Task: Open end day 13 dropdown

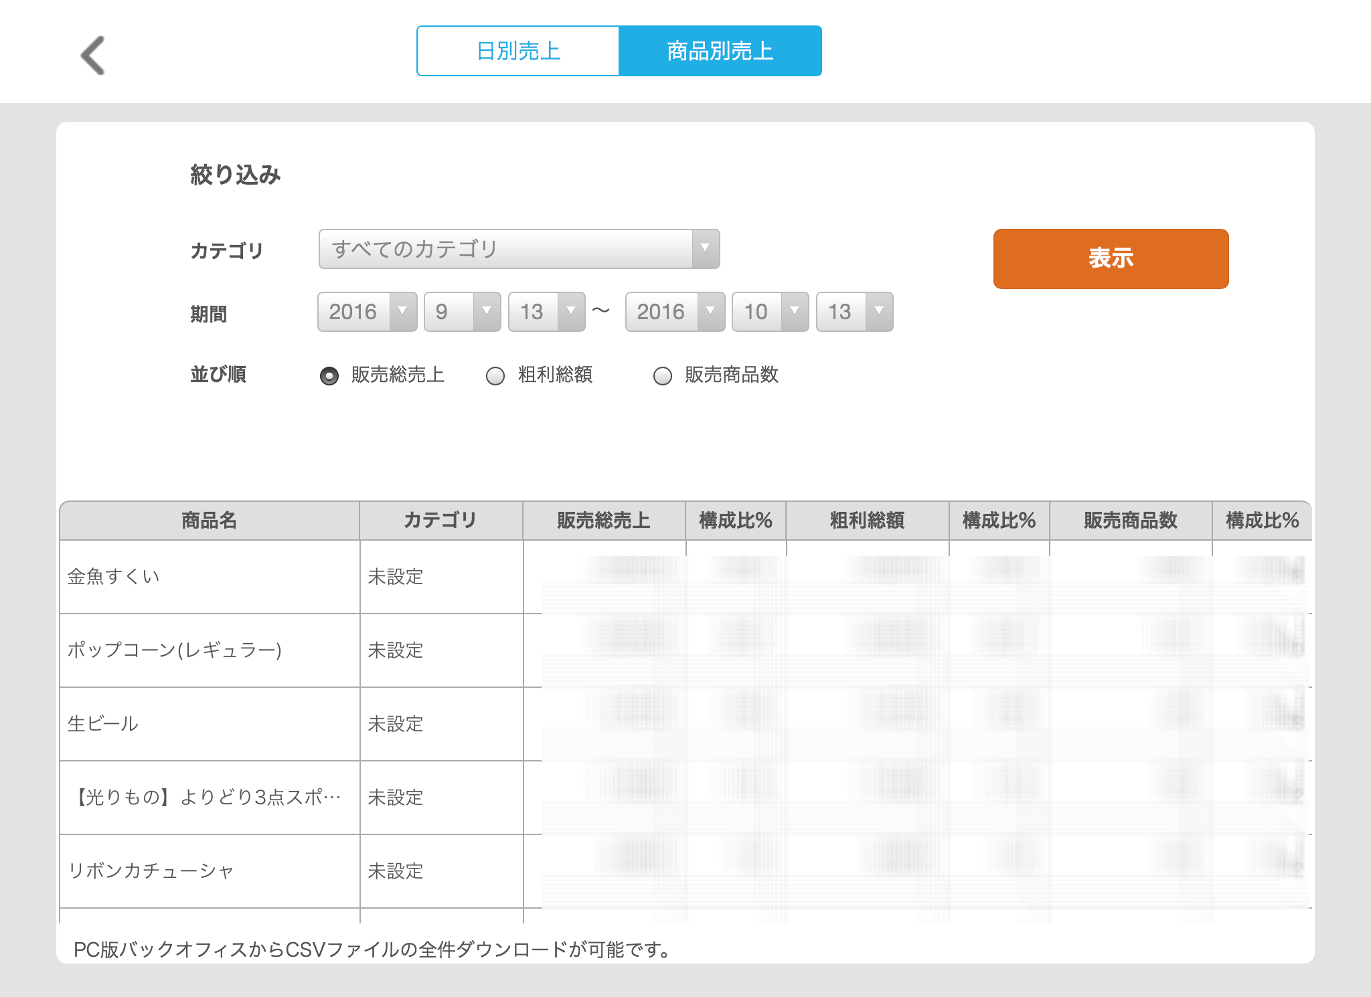Action: [x=854, y=312]
